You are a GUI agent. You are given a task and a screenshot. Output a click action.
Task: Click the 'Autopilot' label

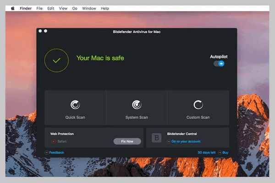pos(219,57)
